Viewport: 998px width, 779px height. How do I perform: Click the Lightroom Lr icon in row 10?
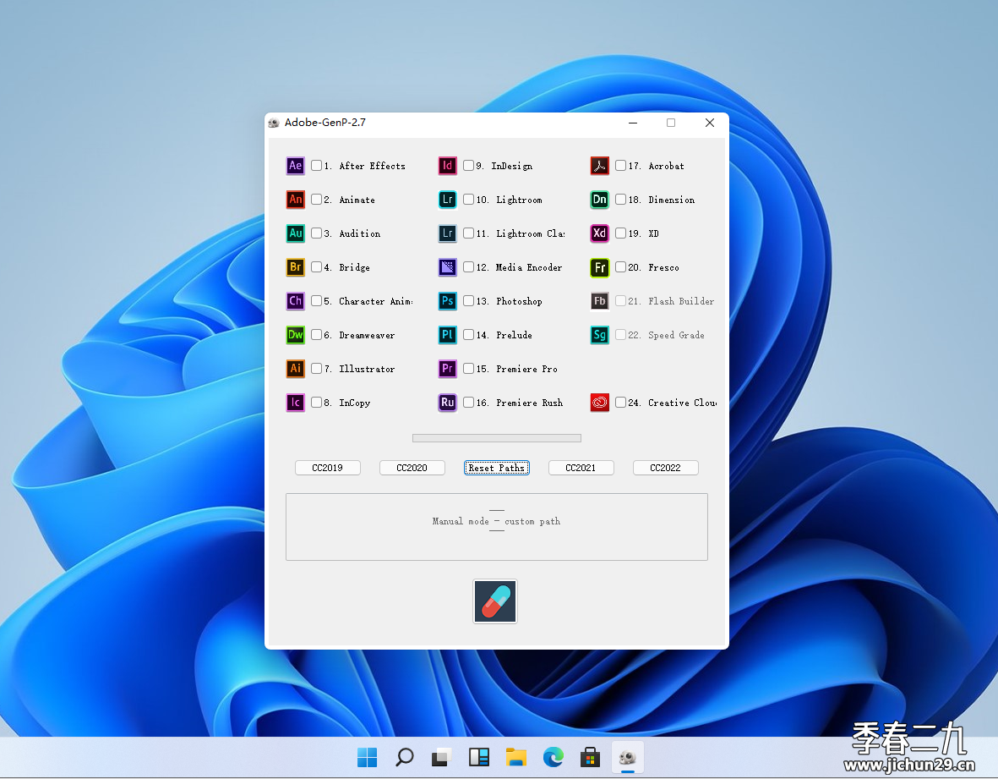tap(447, 200)
